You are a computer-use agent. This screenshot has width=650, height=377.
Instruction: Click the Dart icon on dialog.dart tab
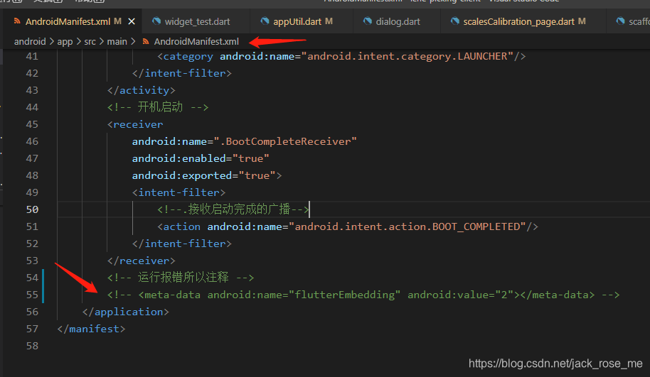point(367,21)
